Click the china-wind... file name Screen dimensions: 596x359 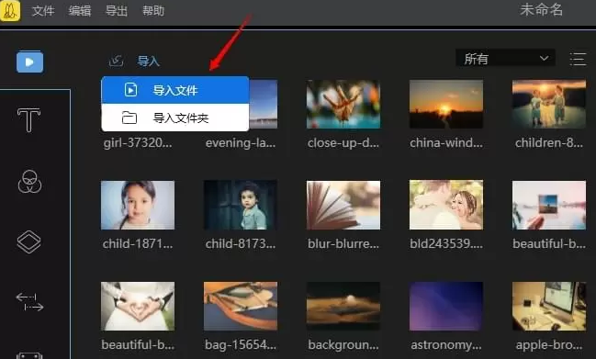(x=446, y=143)
